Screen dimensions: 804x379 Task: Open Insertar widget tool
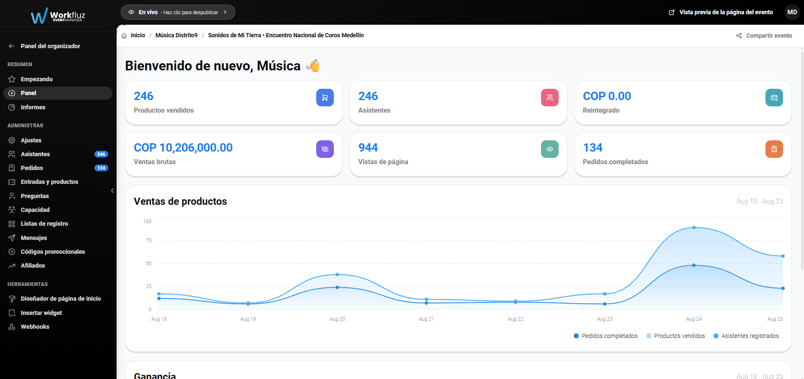[58, 313]
